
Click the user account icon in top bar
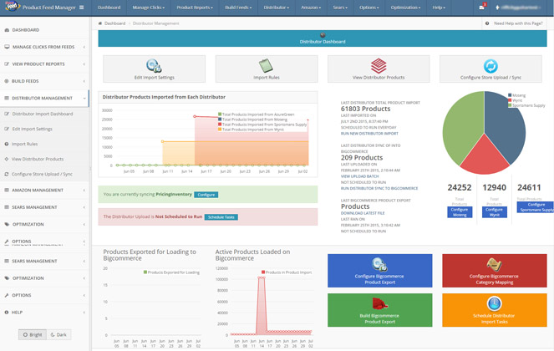(497, 7)
